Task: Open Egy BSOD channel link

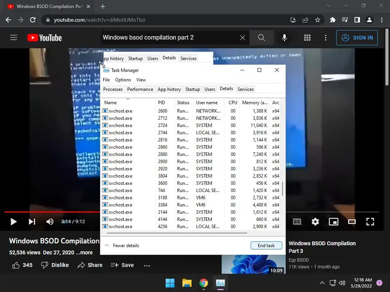Action: pos(299,260)
